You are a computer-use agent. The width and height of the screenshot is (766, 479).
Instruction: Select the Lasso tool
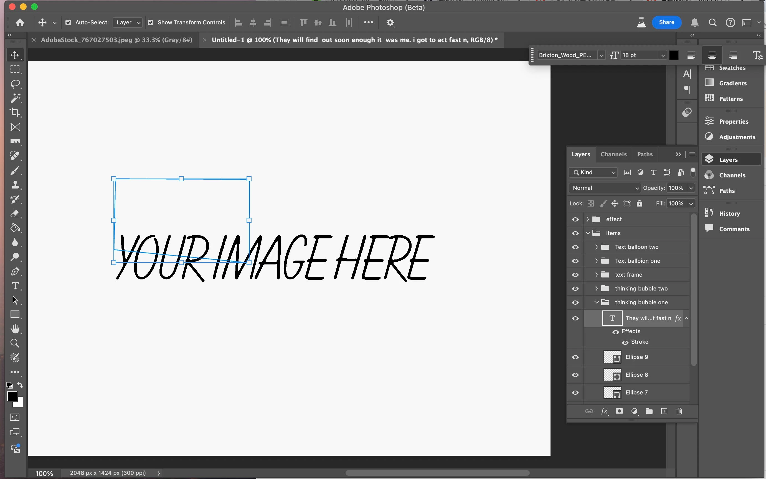point(15,84)
